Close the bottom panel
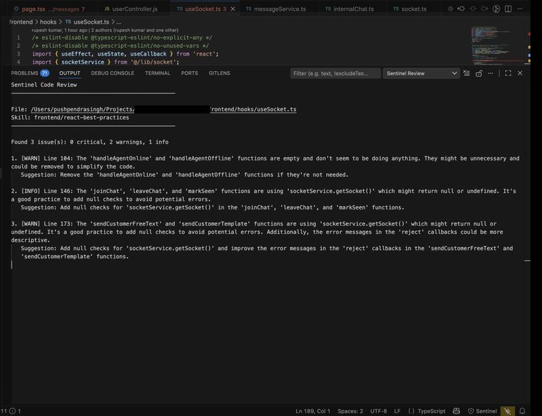Screen dimensions: 542x416 click(x=520, y=73)
